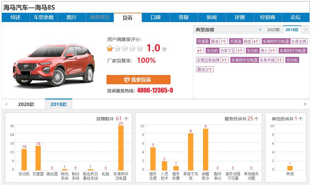This screenshot has height=185, width=315.
Task: Switch to the 论坛 tab
Action: click(294, 18)
